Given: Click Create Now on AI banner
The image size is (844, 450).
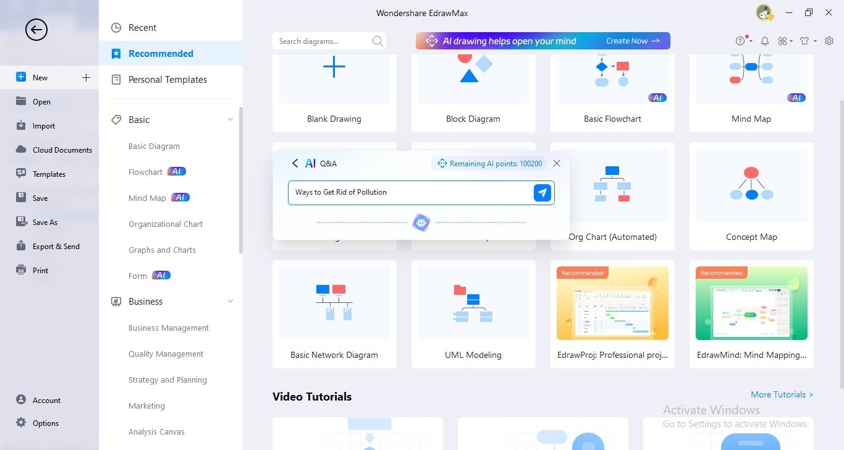Looking at the screenshot, I should 633,41.
